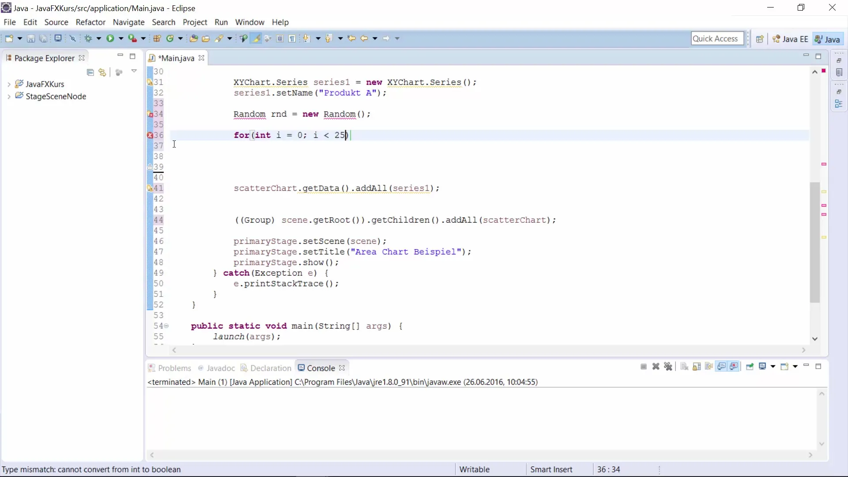Focus the Quick Access search field
This screenshot has height=477, width=848.
point(717,38)
